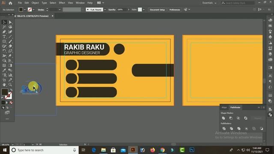Open stroke color dropdown in control bar
The height and width of the screenshot is (154, 274).
coord(33,9)
